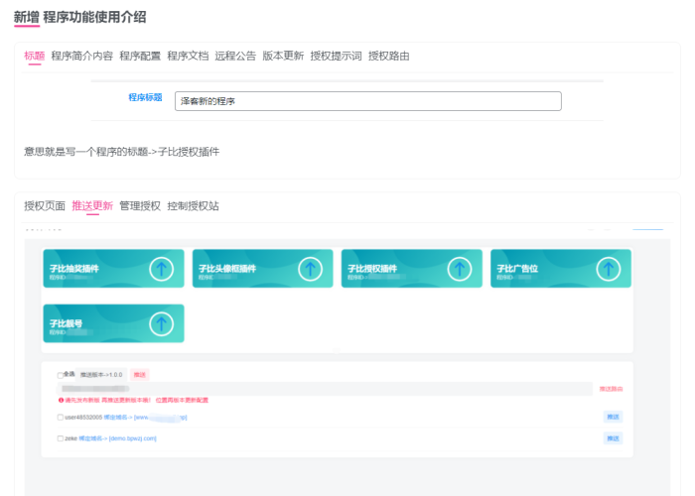Open the 程序简介内容 tab
This screenshot has width=695, height=496.
click(x=82, y=56)
